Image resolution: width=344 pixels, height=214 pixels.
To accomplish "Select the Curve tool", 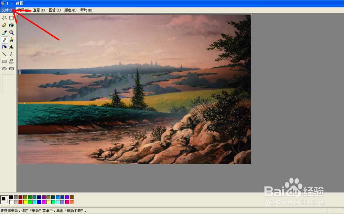I will point(11,54).
